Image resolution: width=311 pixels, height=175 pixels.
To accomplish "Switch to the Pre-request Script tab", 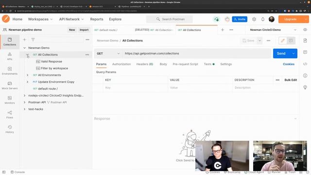I will (x=185, y=64).
